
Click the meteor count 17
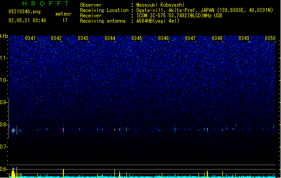coord(65,20)
